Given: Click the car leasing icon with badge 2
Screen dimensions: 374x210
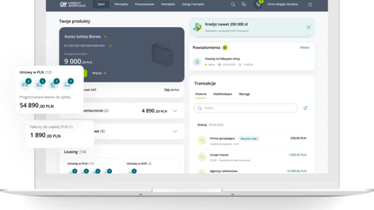Looking at the screenshot, I should pyautogui.click(x=25, y=84).
